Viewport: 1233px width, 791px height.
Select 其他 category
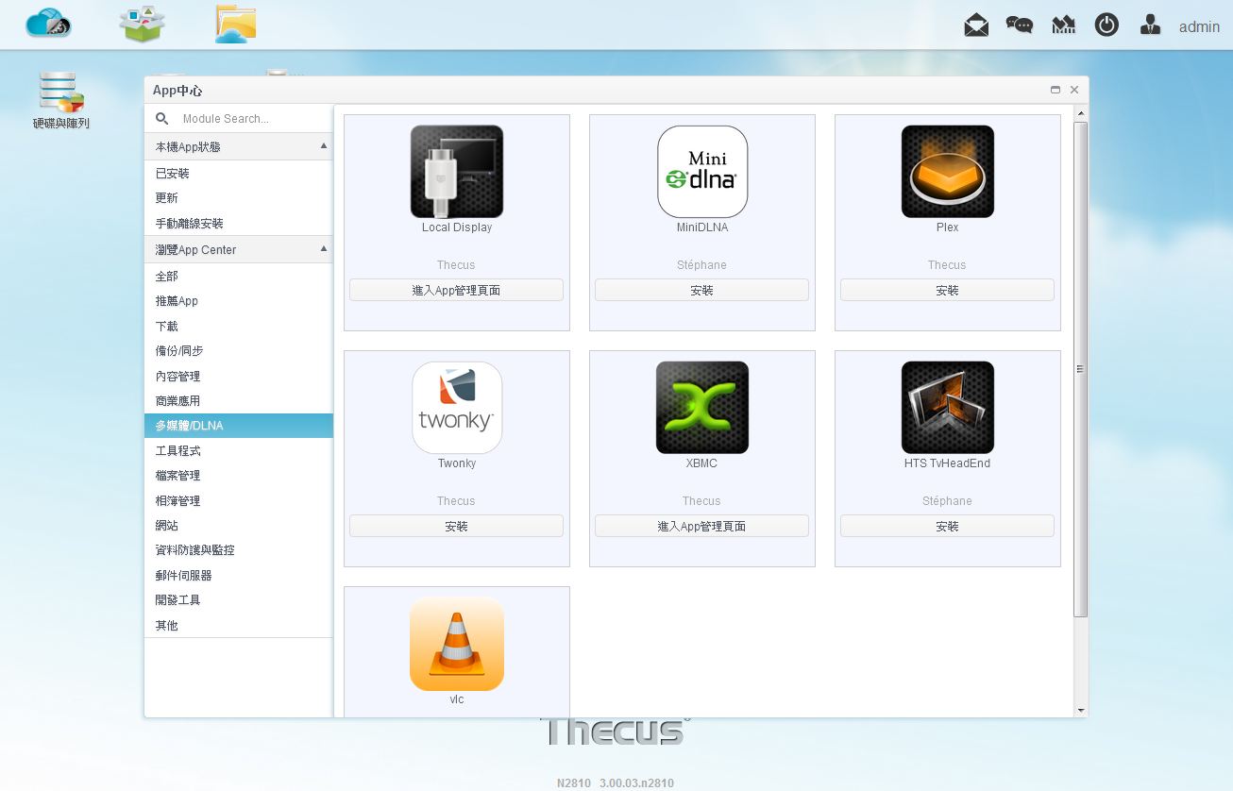click(239, 626)
